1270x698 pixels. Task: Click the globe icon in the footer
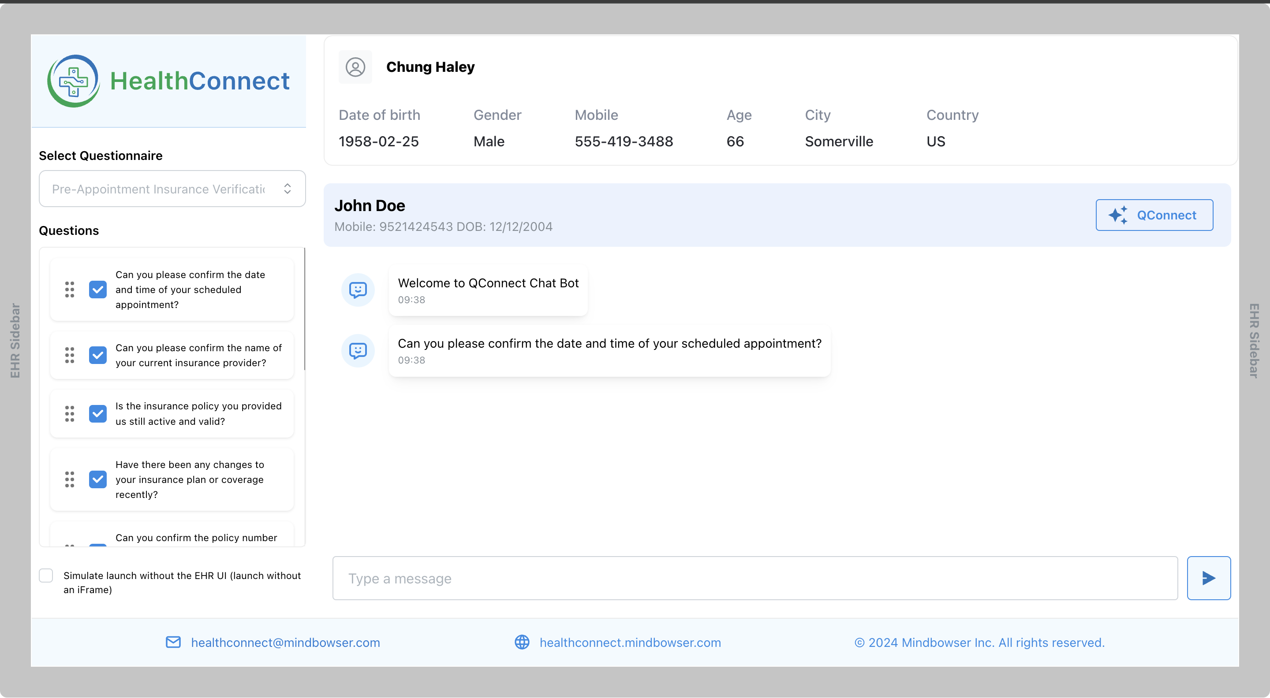coord(522,642)
